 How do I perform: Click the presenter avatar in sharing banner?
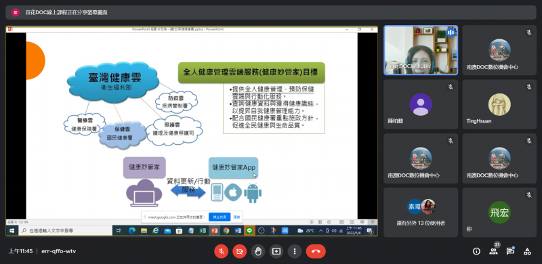pos(15,12)
